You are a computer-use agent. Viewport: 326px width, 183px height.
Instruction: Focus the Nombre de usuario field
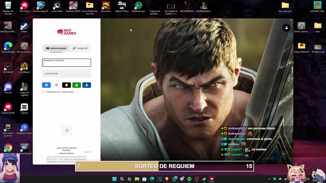(x=66, y=63)
